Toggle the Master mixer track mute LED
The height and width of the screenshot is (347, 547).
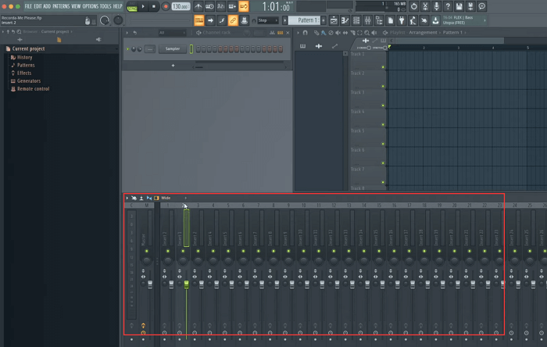tap(147, 251)
